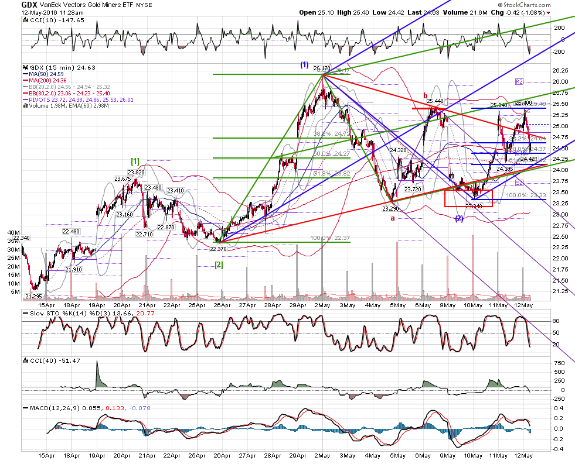The image size is (575, 464).
Task: Click the 25.440 price label near wave b
Action: point(435,101)
